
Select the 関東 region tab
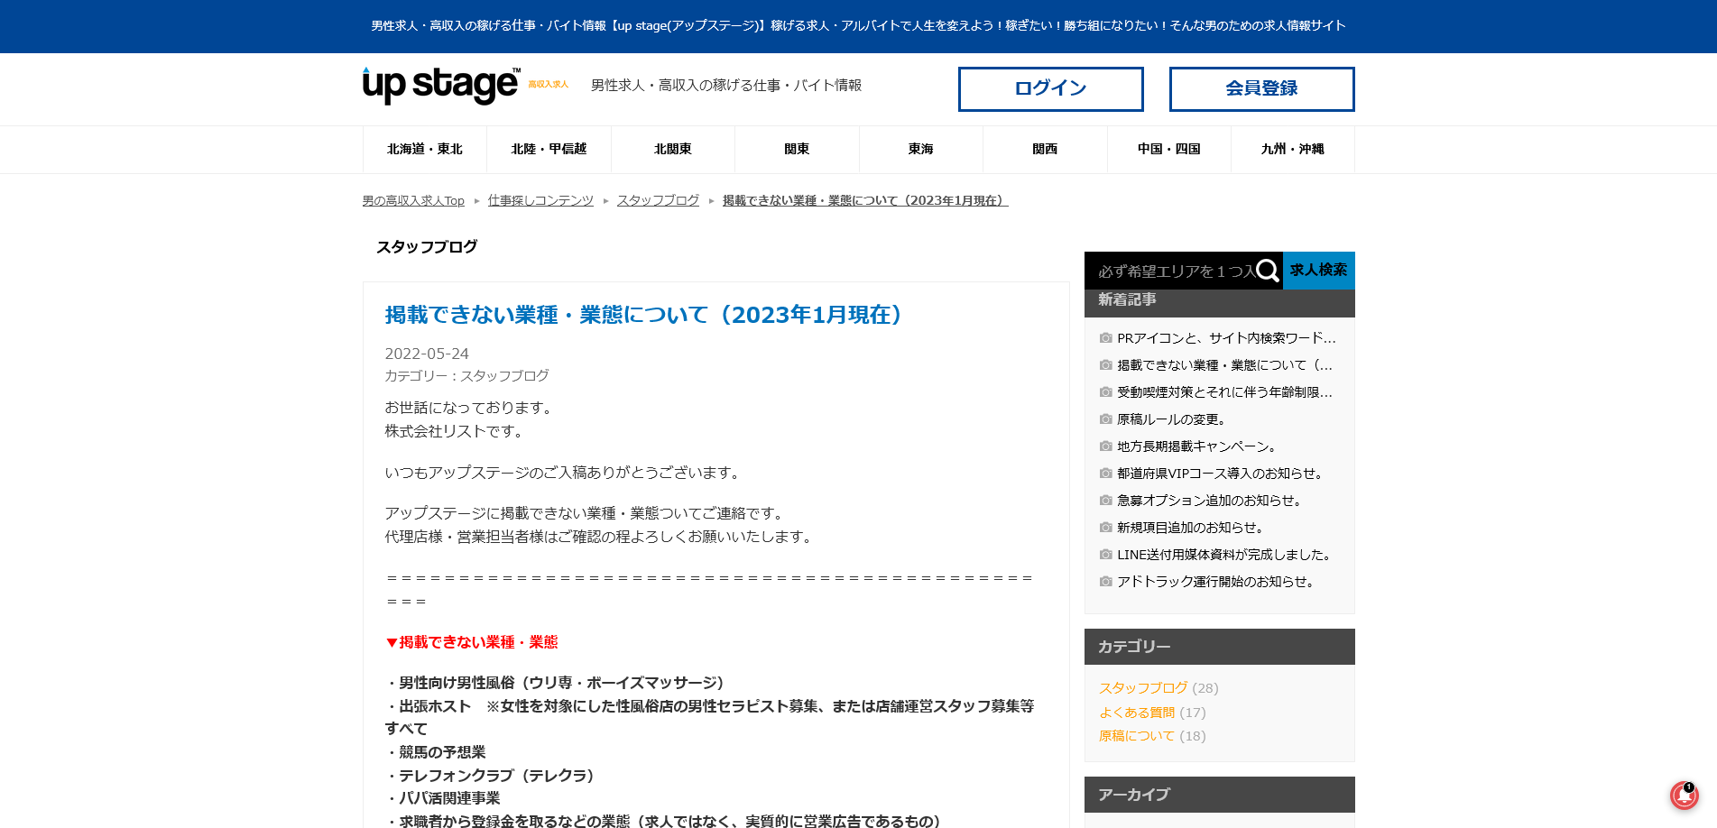click(x=797, y=150)
